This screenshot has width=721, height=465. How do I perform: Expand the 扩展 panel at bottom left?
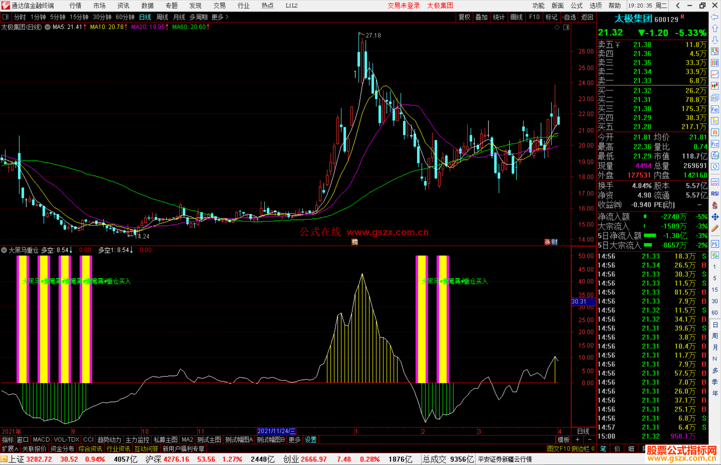coord(10,449)
